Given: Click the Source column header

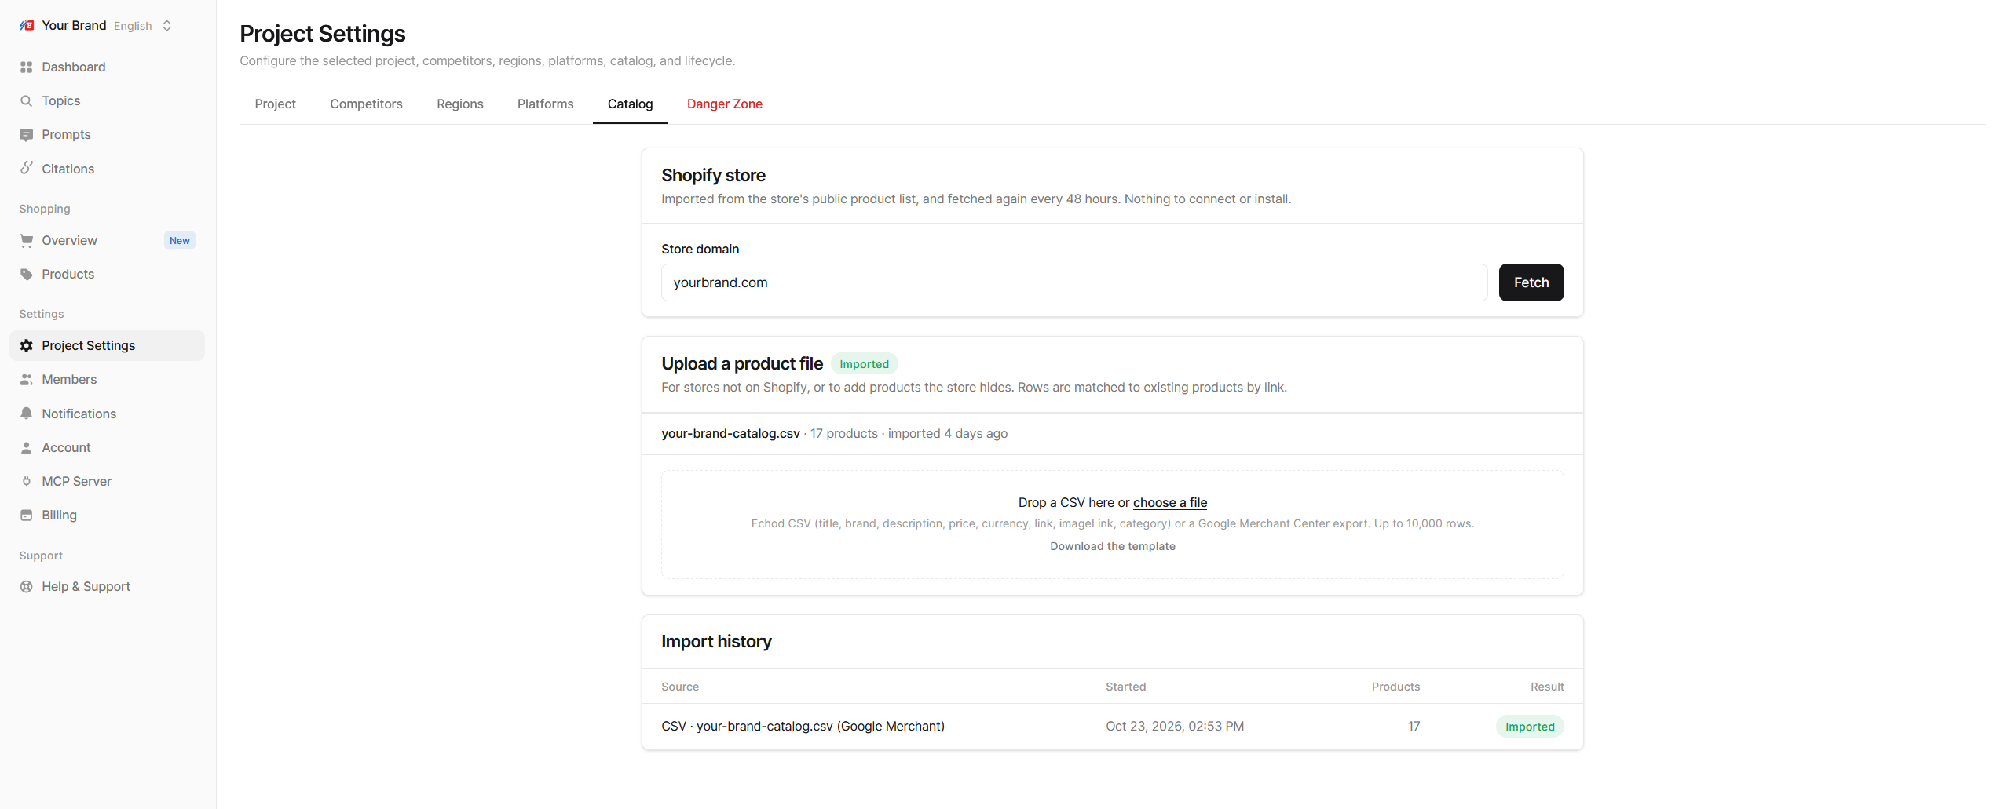Looking at the screenshot, I should 679,687.
